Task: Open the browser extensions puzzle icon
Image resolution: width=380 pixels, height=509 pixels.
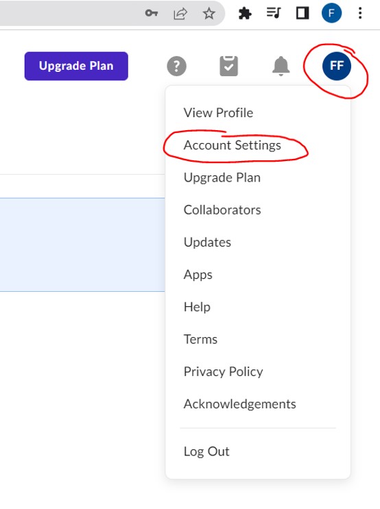Action: coord(245,14)
